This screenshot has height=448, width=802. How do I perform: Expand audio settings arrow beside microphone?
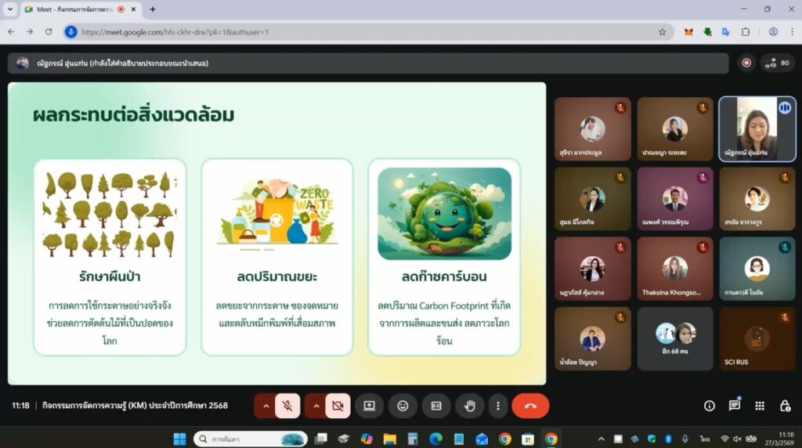[266, 406]
